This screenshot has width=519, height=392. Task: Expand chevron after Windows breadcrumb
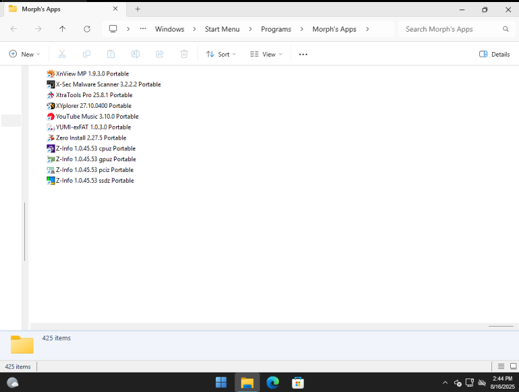pyautogui.click(x=194, y=29)
